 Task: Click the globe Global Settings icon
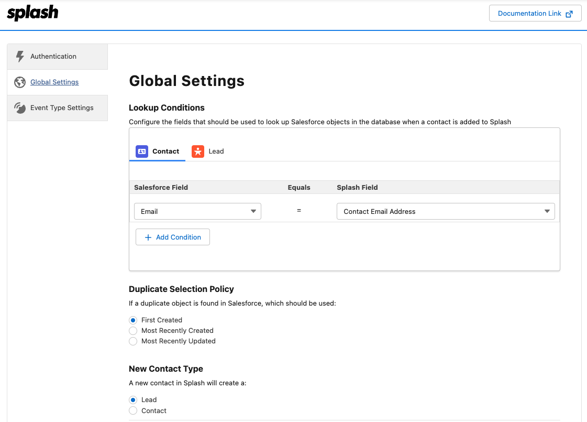pos(20,82)
